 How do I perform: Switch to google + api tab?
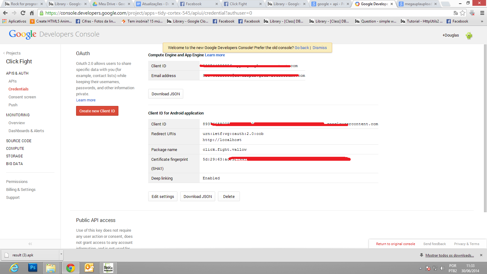[330, 4]
